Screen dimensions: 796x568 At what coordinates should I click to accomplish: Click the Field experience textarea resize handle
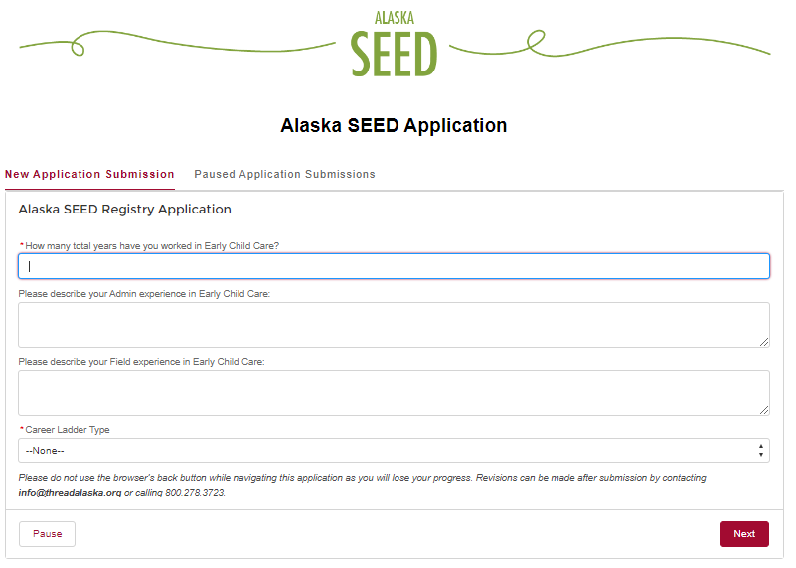[x=764, y=410]
